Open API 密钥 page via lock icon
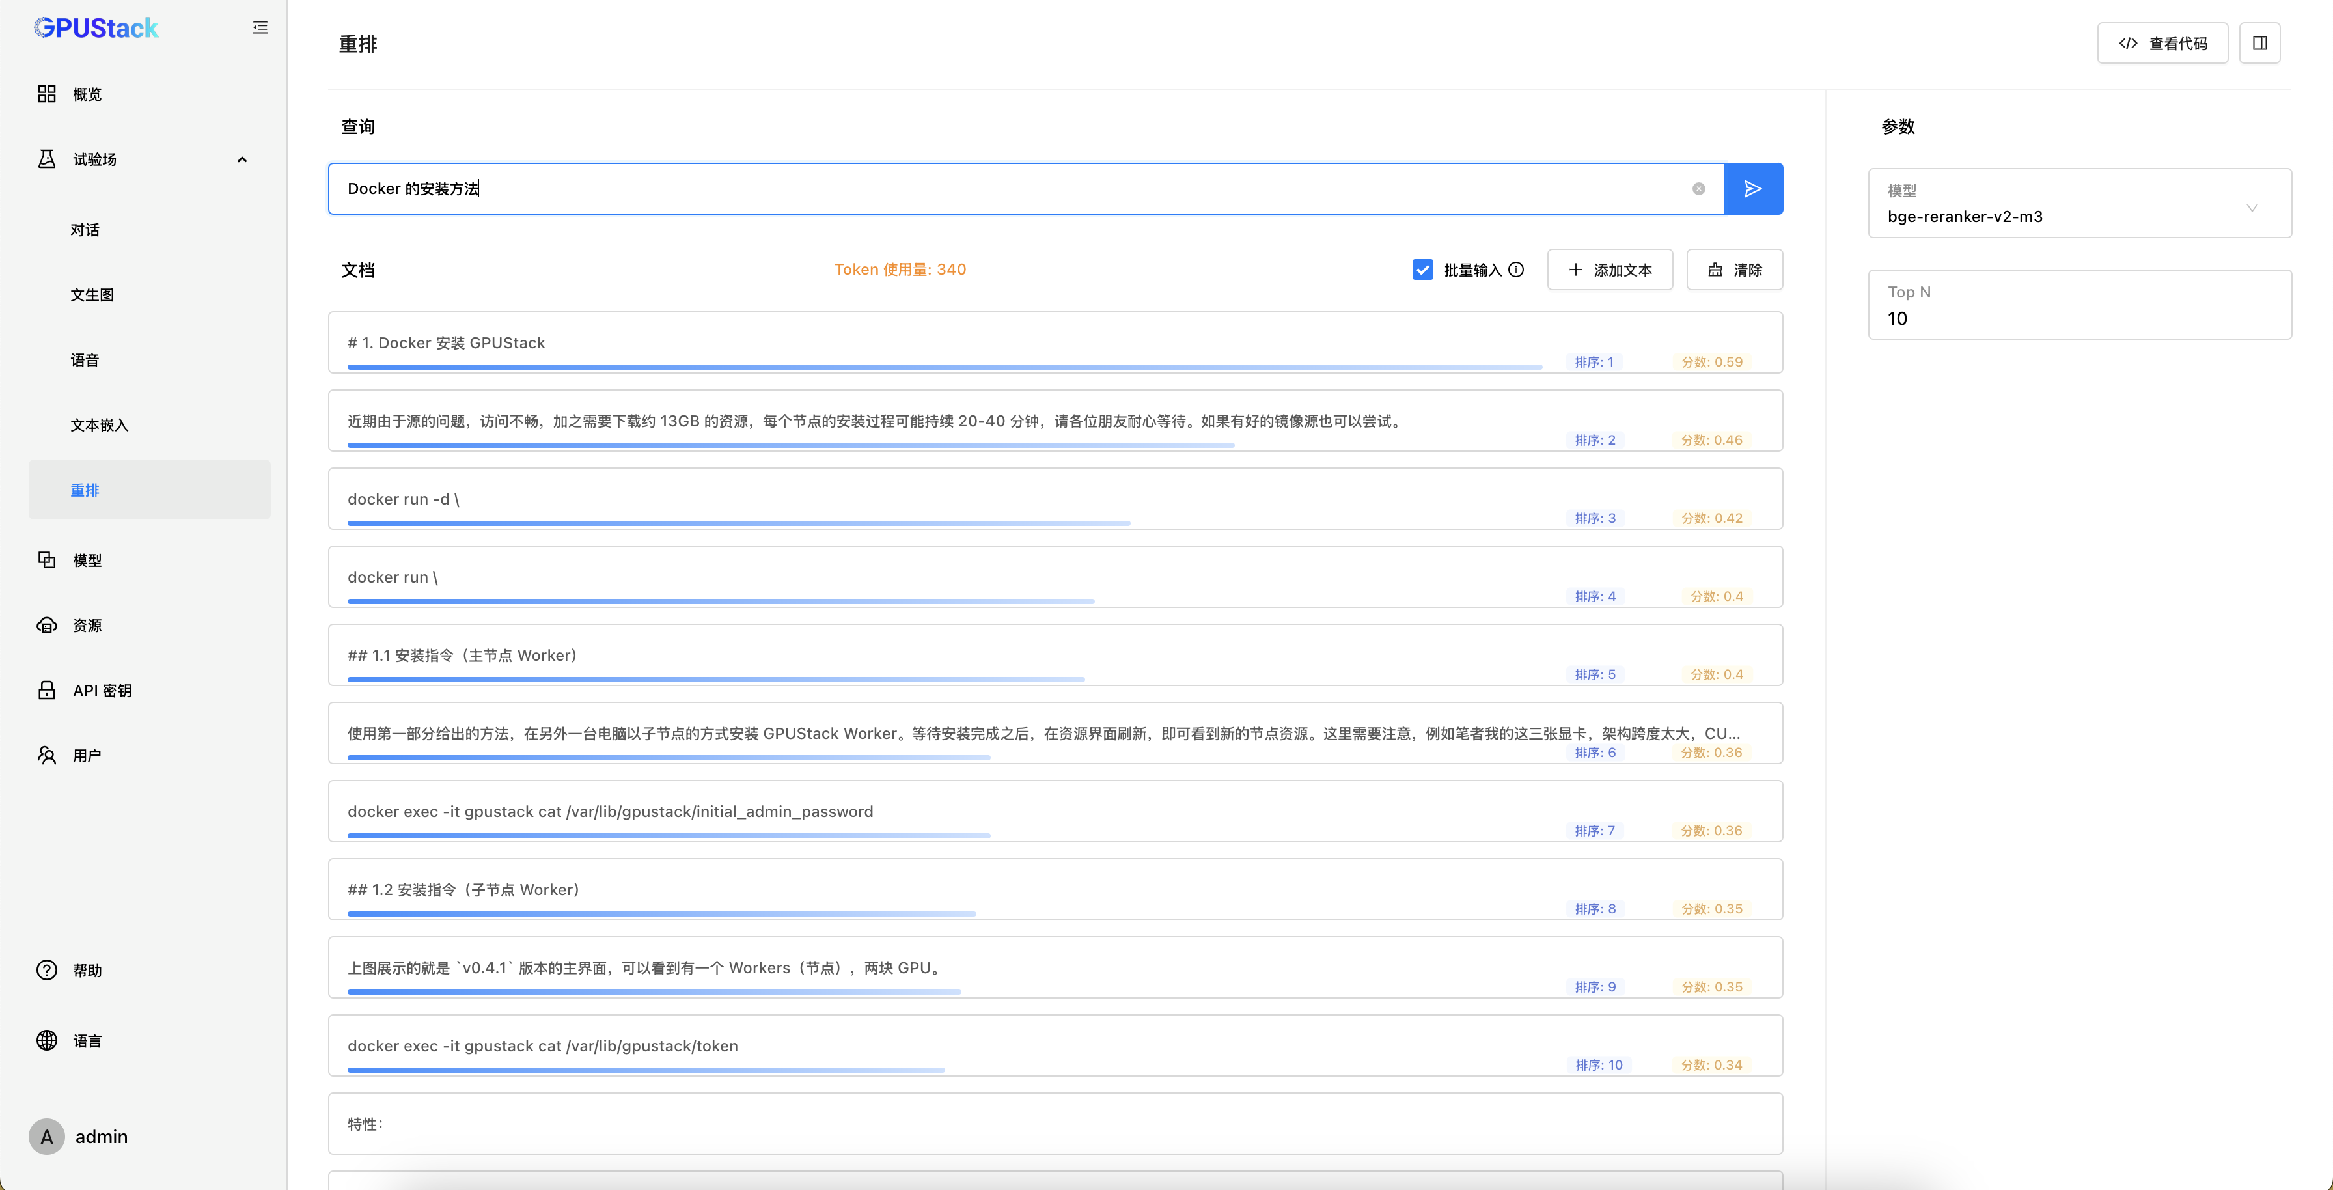This screenshot has width=2333, height=1190. click(47, 690)
